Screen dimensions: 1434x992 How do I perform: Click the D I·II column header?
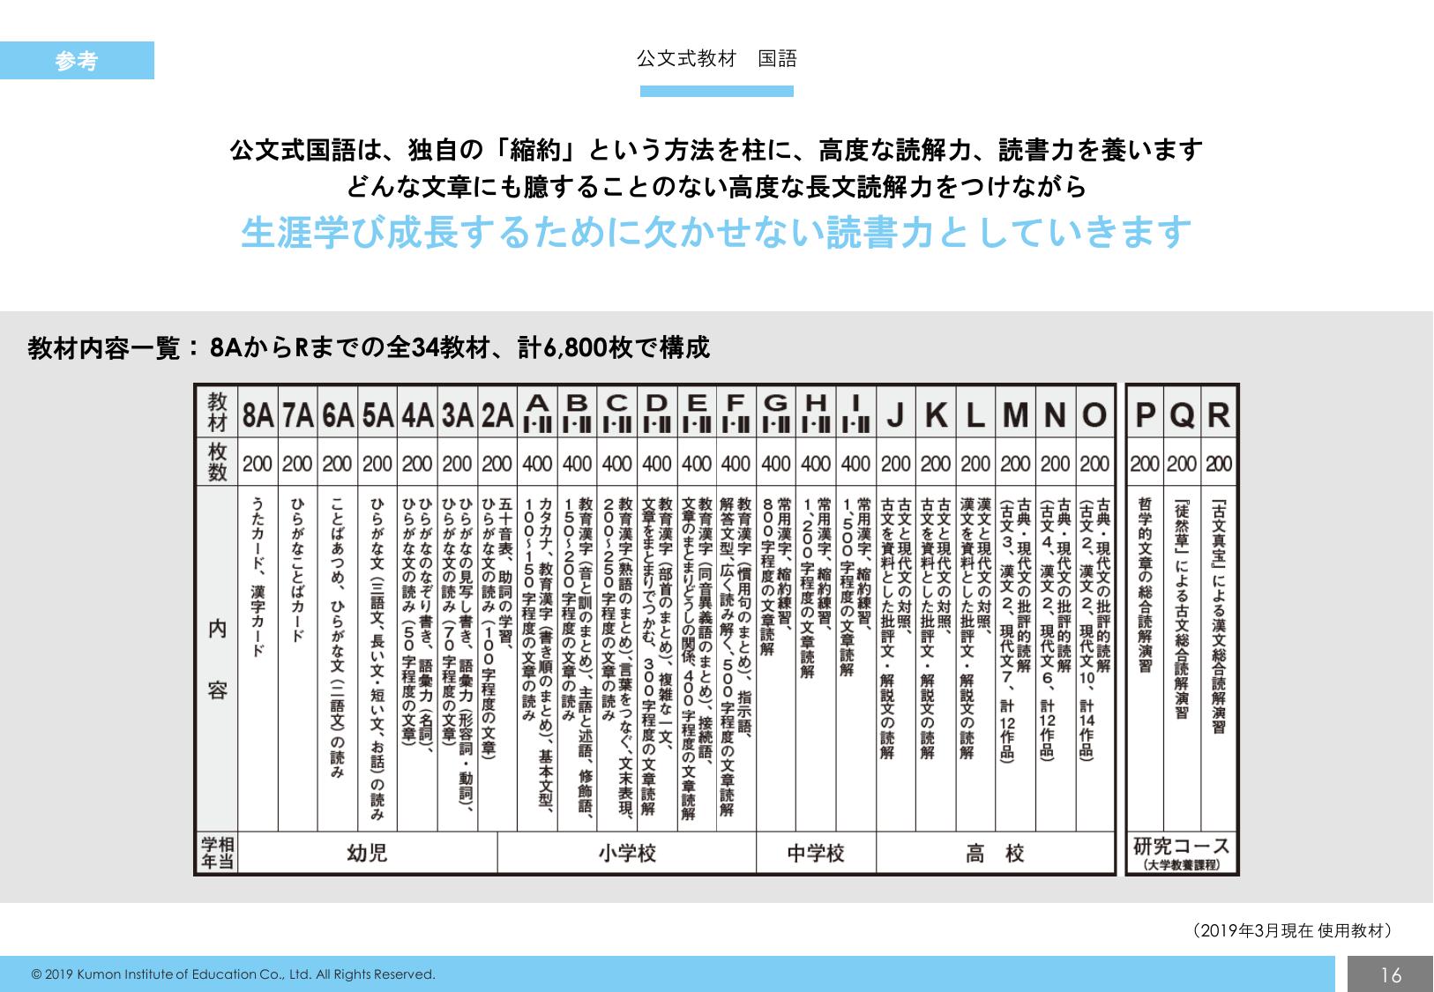pos(656,414)
